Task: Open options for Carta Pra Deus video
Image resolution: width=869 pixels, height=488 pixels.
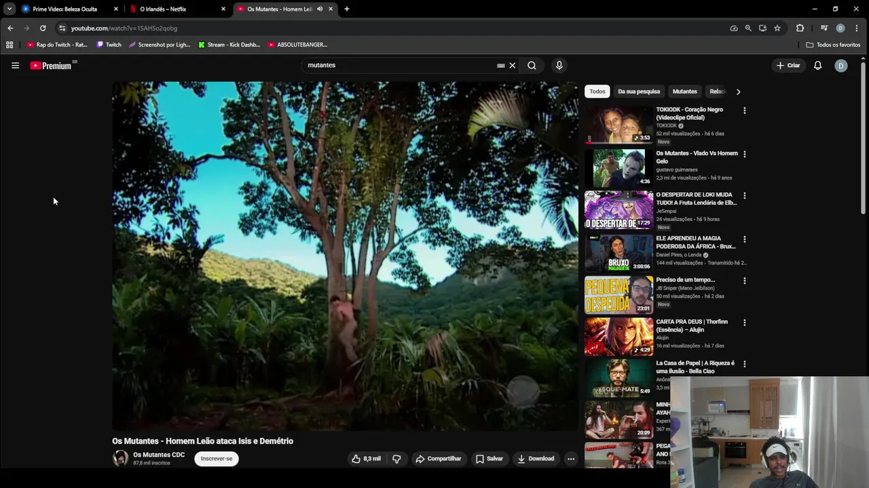Action: tap(744, 323)
